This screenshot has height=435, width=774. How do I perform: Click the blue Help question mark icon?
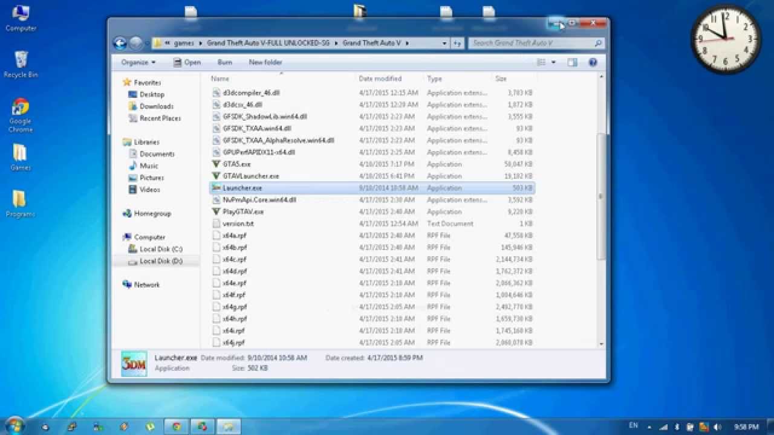click(x=593, y=62)
